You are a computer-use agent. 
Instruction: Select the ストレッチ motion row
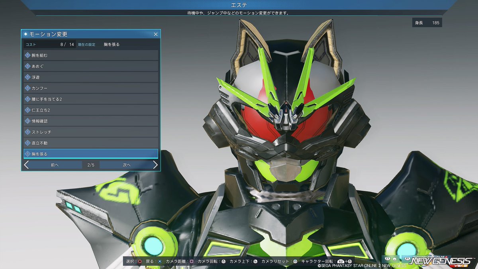(x=91, y=132)
